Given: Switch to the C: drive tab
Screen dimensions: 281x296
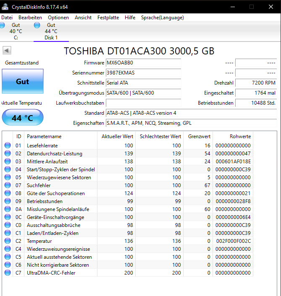Looking at the screenshot, I should point(16,31).
